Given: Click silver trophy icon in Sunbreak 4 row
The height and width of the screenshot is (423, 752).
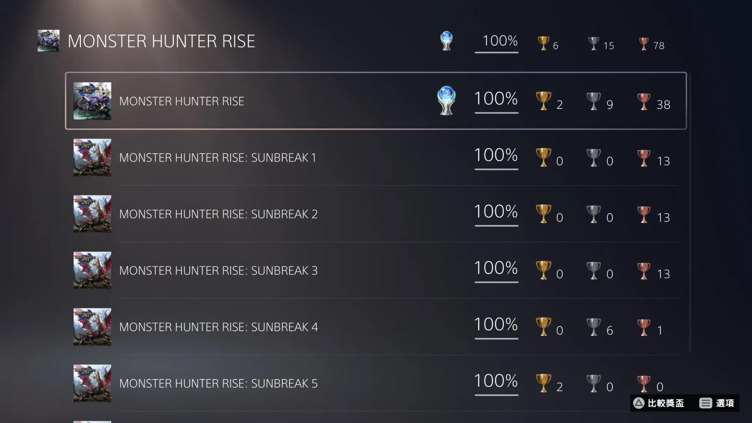Looking at the screenshot, I should click(x=593, y=327).
